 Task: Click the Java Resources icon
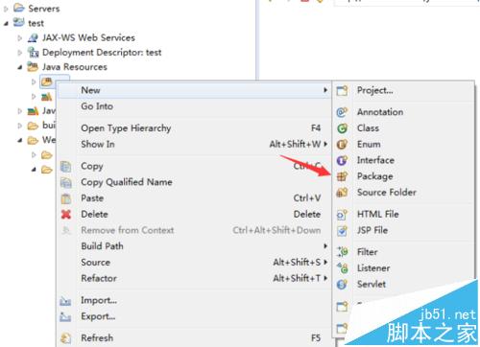click(33, 67)
